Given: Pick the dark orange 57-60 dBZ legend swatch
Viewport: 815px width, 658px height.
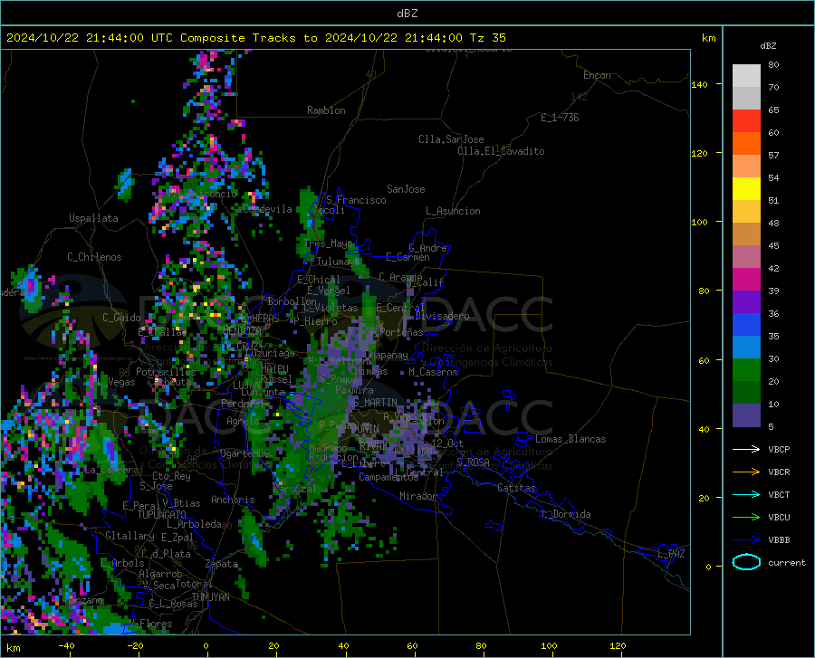Looking at the screenshot, I should 746,144.
